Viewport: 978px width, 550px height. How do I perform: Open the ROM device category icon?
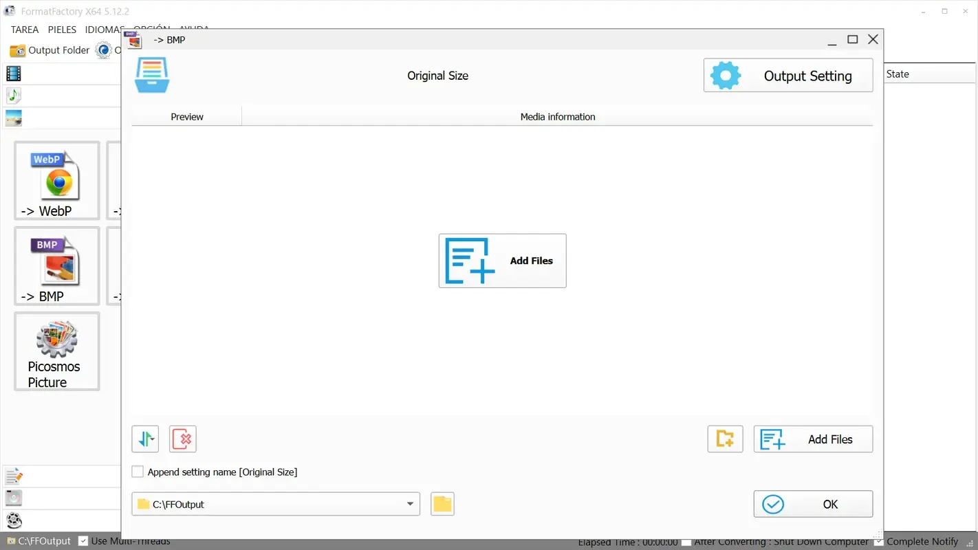12,498
